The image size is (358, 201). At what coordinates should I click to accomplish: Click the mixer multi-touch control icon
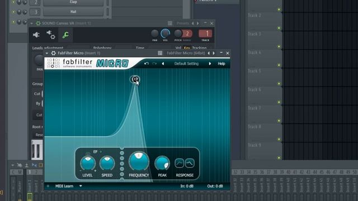(x=20, y=165)
